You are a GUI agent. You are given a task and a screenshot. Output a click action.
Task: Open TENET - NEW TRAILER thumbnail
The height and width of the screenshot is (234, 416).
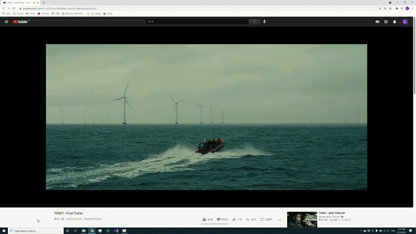pyautogui.click(x=302, y=219)
